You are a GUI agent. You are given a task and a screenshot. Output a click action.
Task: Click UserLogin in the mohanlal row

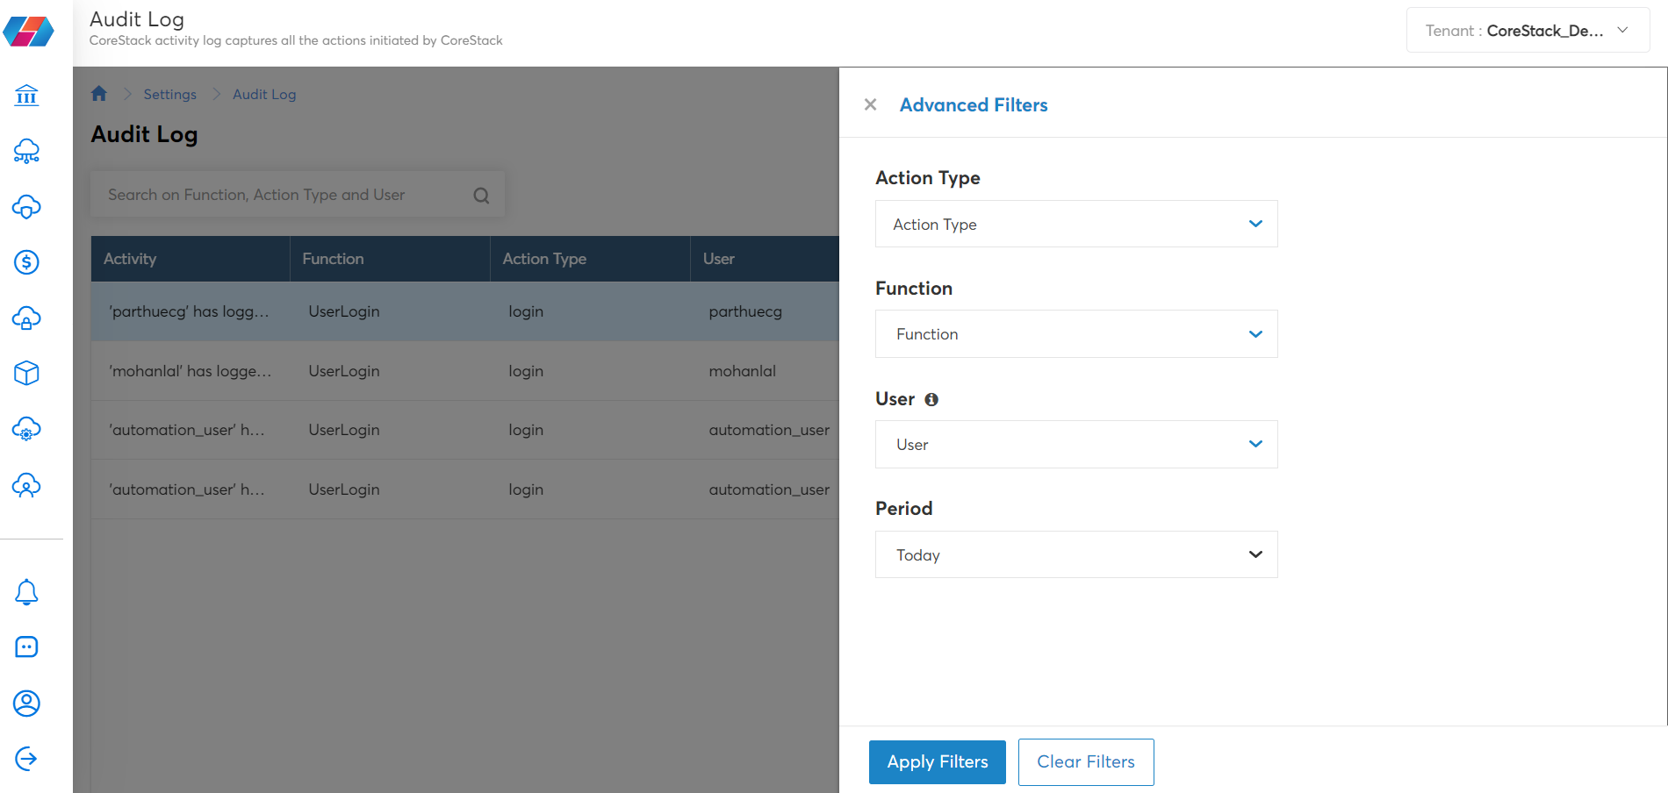[x=344, y=371]
